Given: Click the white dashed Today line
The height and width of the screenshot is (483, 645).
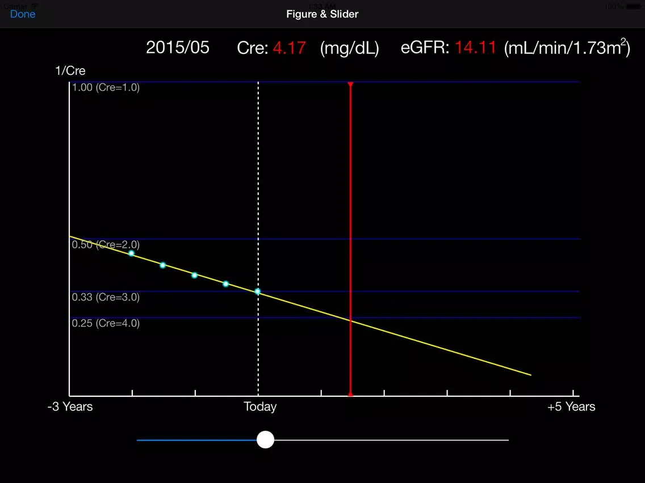Looking at the screenshot, I should coord(258,238).
